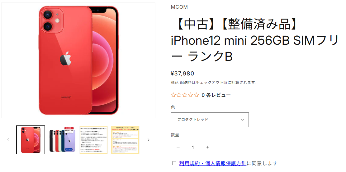Click the fifth review star

pos(197,95)
